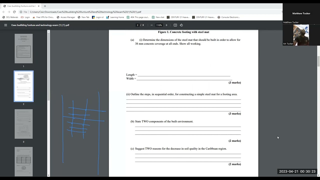Click the Figure 1 caption text
This screenshot has height=180, width=320.
[183, 32]
